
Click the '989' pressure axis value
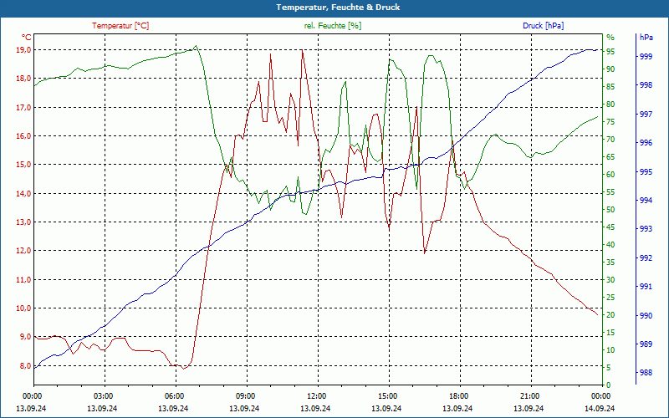tap(646, 344)
